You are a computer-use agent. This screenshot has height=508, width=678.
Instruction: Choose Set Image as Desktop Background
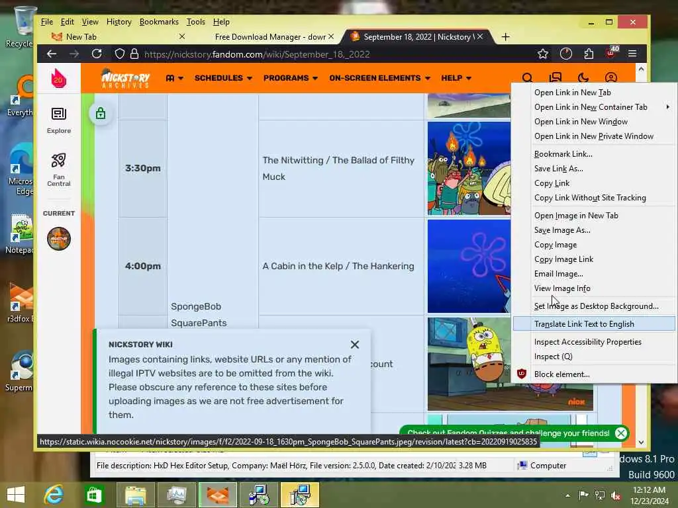pos(595,306)
